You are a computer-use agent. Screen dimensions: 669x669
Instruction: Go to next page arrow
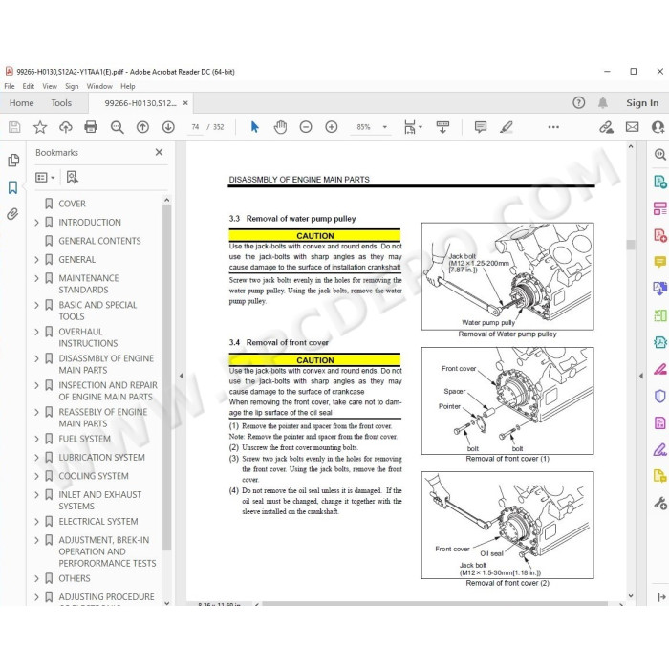pos(168,127)
